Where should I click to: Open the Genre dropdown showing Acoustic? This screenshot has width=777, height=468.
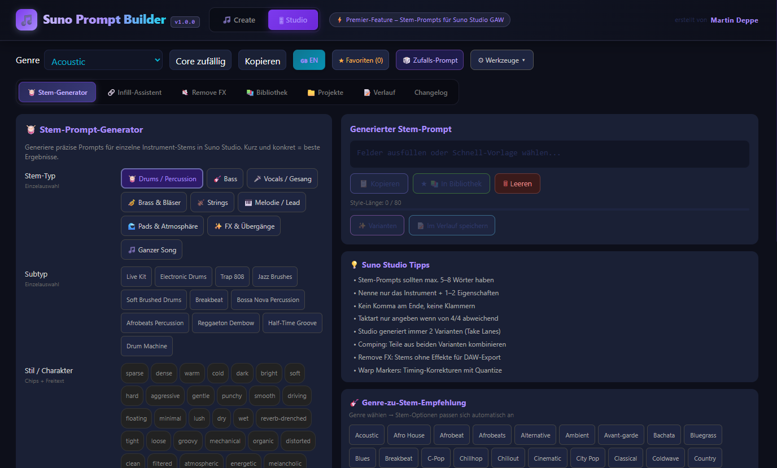(x=103, y=60)
